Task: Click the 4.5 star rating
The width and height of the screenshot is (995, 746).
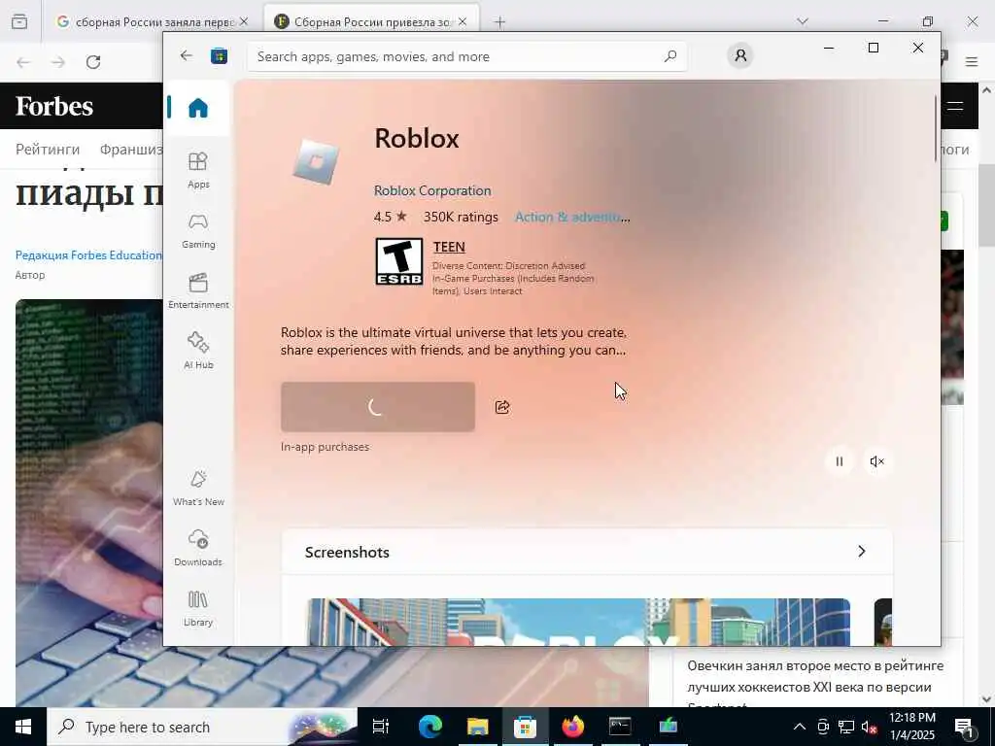Action: [x=390, y=217]
